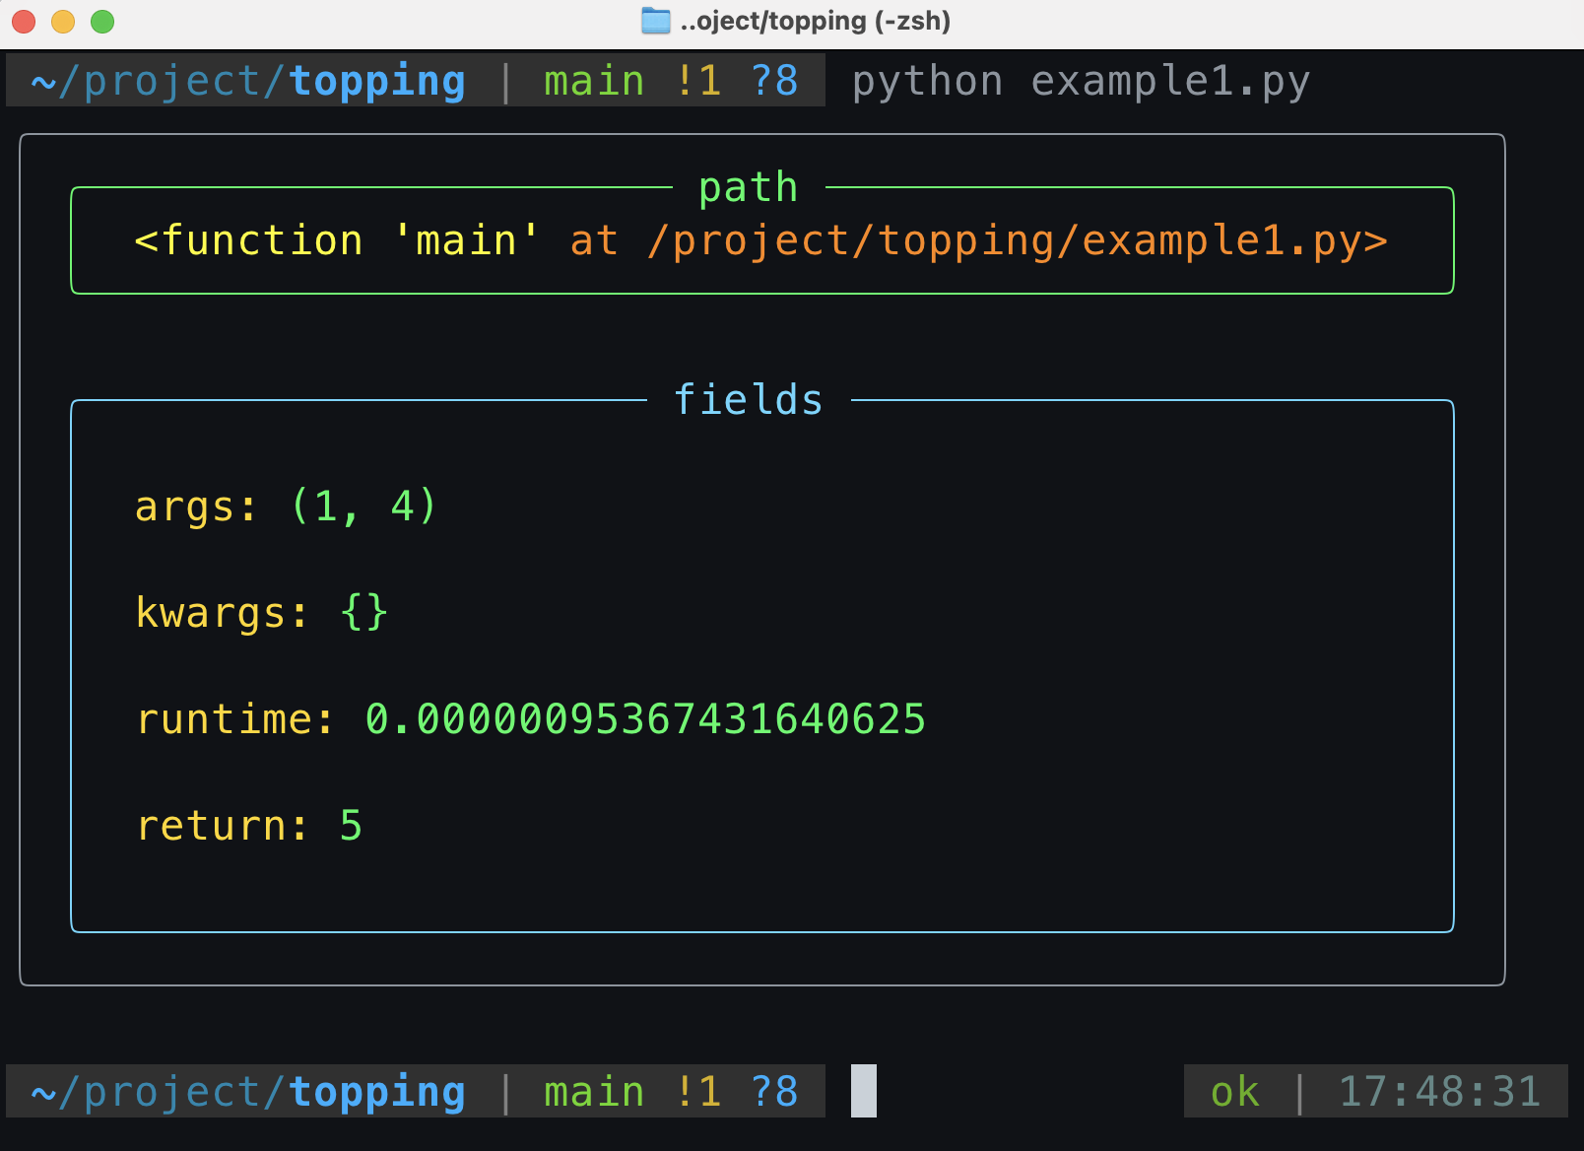Click the path panel title label
This screenshot has width=1584, height=1151.
tap(747, 186)
